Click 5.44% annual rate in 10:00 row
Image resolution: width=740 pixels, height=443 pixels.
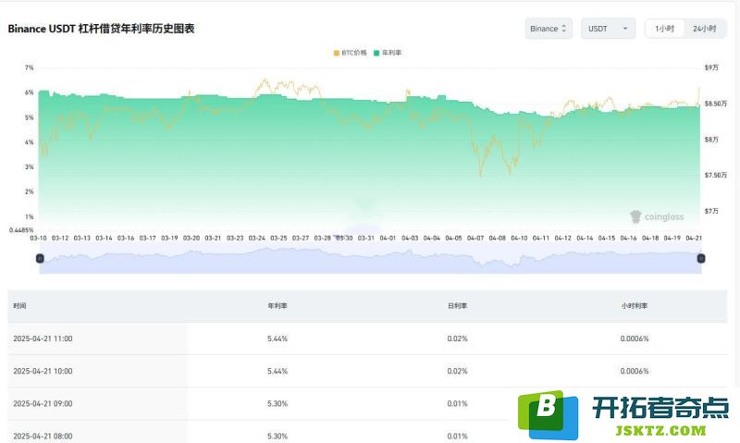click(x=277, y=371)
